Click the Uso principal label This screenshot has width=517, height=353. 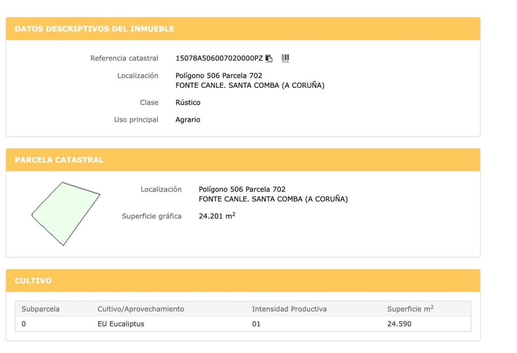click(x=136, y=120)
